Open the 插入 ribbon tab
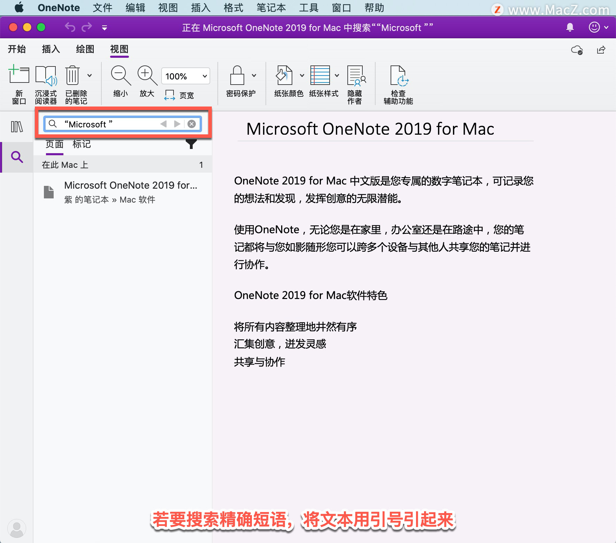This screenshot has width=616, height=543. pyautogui.click(x=51, y=49)
